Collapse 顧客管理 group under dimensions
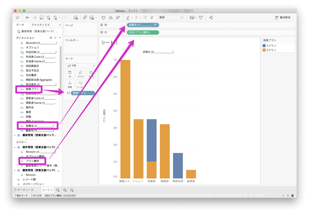 coord(15,135)
